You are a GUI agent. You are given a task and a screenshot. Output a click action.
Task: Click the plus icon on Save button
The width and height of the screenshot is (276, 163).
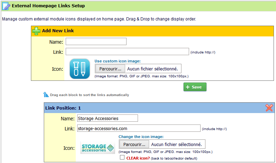point(188,87)
